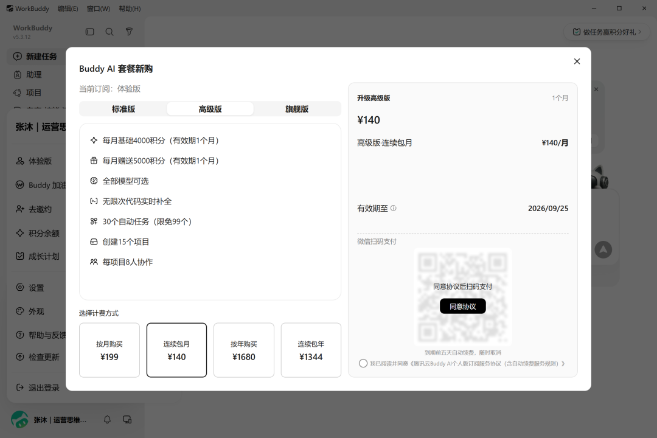The width and height of the screenshot is (657, 438).
Task: Click the 1个月 duration label
Action: click(x=560, y=98)
